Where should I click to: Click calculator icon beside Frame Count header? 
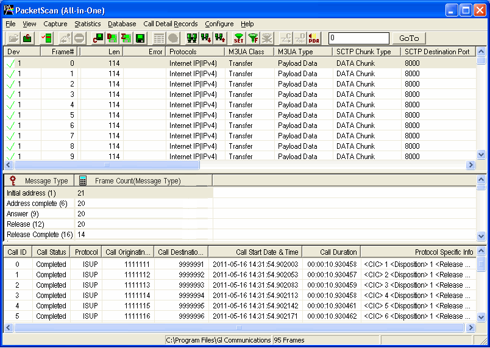coord(83,180)
